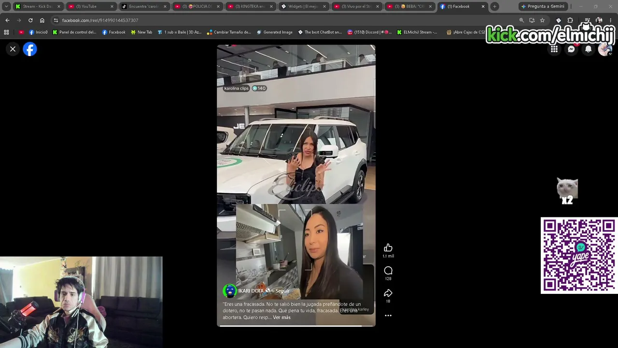The width and height of the screenshot is (618, 348).
Task: Reload the current page
Action: point(30,20)
